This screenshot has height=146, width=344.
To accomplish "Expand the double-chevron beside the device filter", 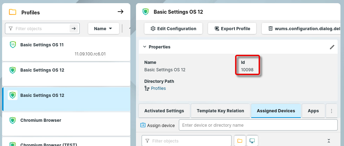I will click(x=329, y=141).
